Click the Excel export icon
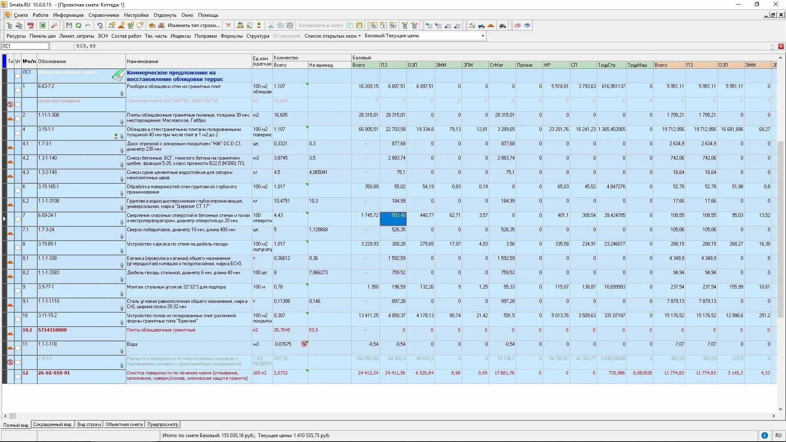The width and height of the screenshot is (786, 442). pos(42,25)
